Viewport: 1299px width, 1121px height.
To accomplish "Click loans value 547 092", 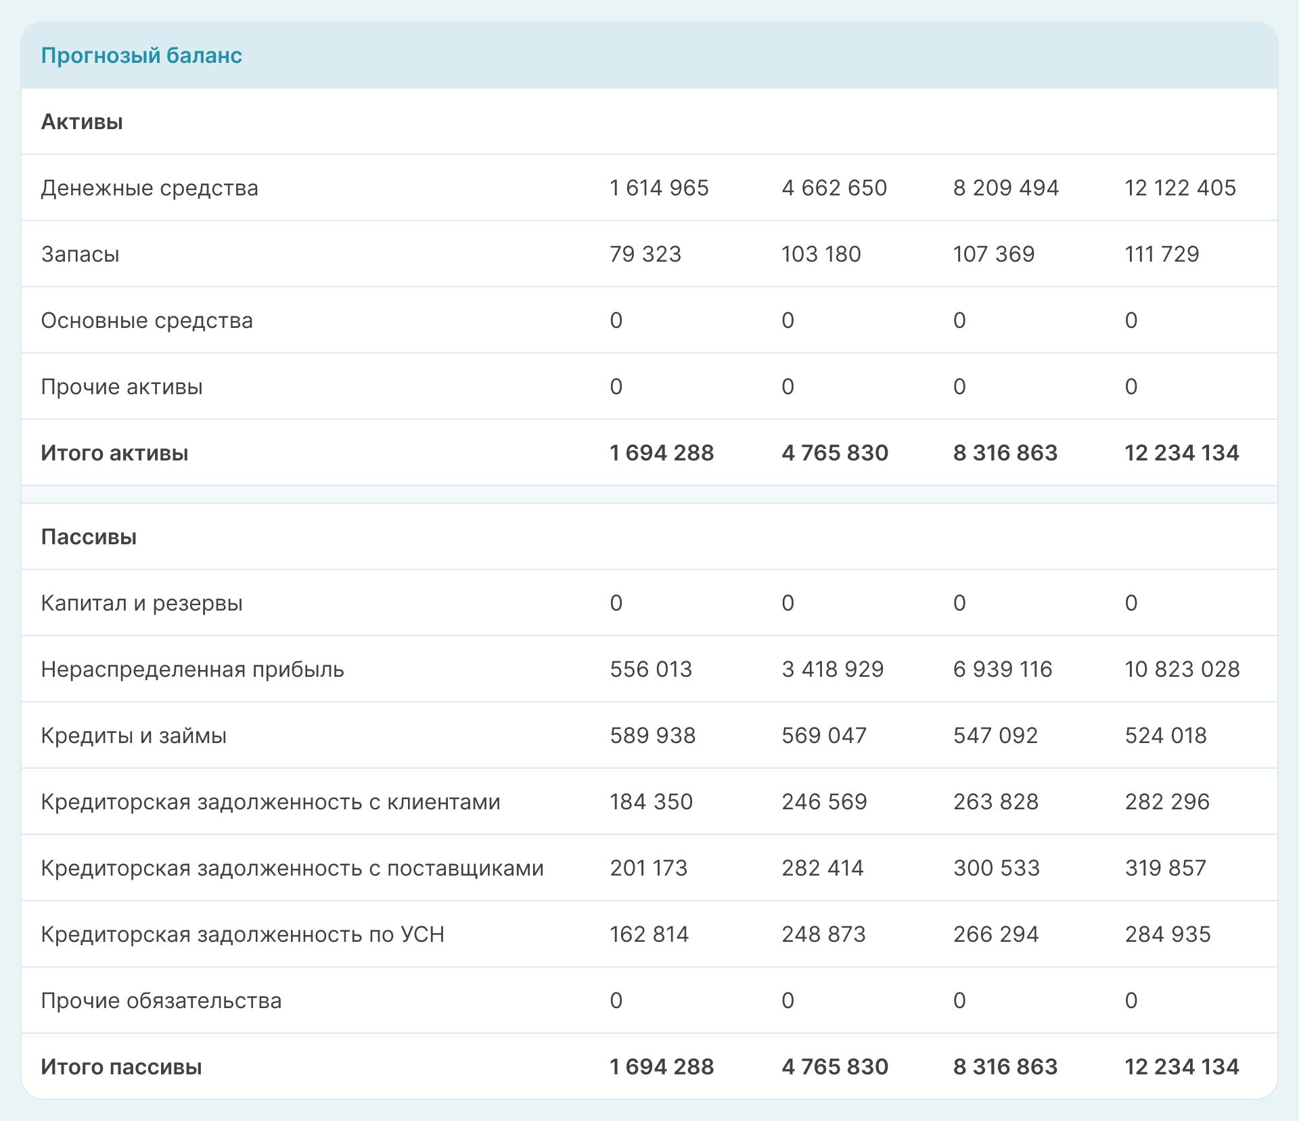I will pyautogui.click(x=995, y=736).
